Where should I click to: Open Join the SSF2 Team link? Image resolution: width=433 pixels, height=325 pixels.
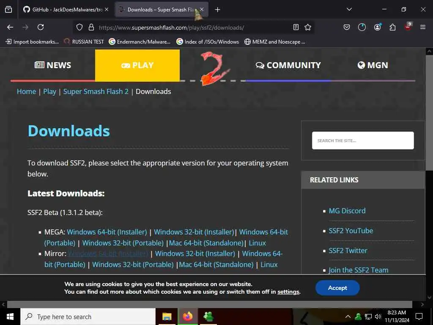(x=359, y=270)
